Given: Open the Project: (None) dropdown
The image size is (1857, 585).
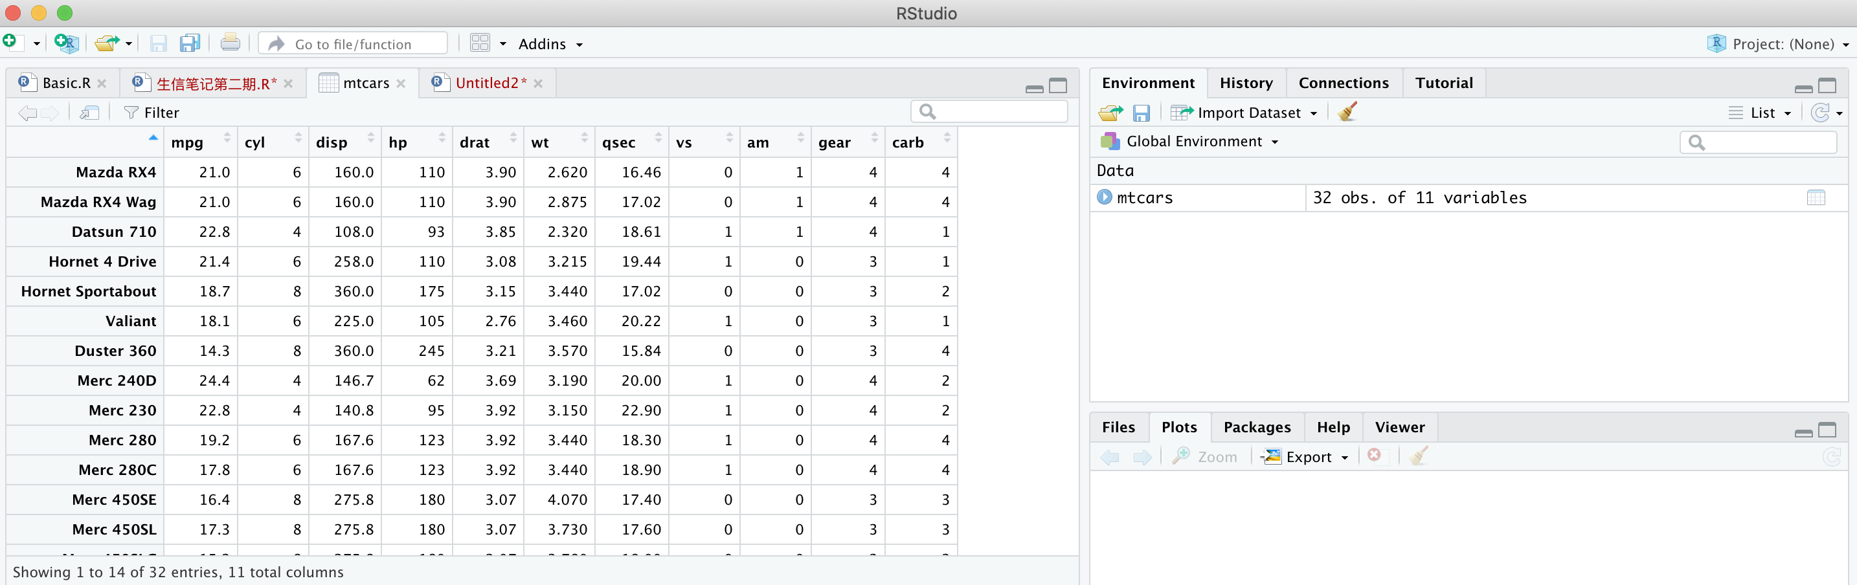Looking at the screenshot, I should click(x=1778, y=44).
